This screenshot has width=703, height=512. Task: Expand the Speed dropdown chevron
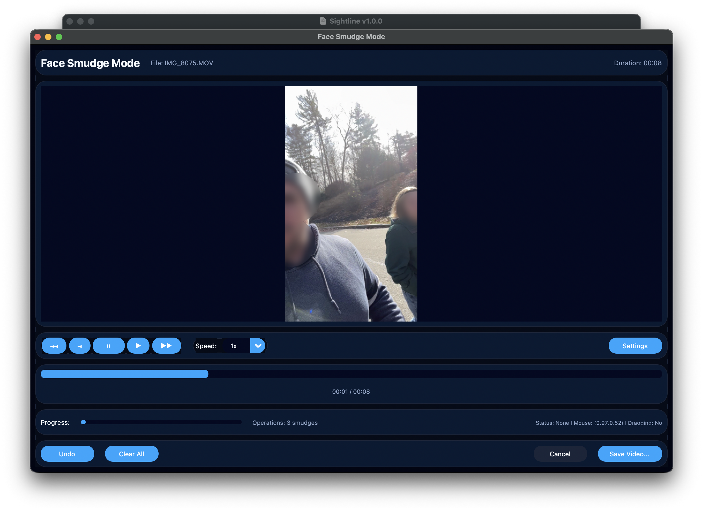(x=258, y=346)
